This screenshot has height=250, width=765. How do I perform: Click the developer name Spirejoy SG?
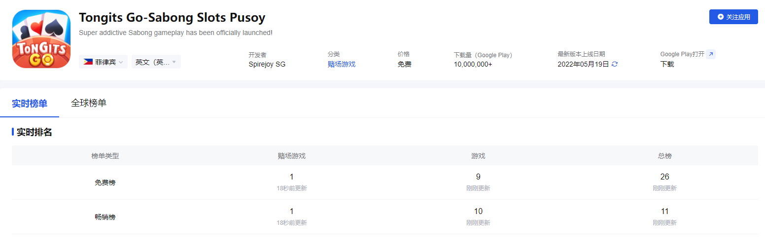tap(267, 64)
